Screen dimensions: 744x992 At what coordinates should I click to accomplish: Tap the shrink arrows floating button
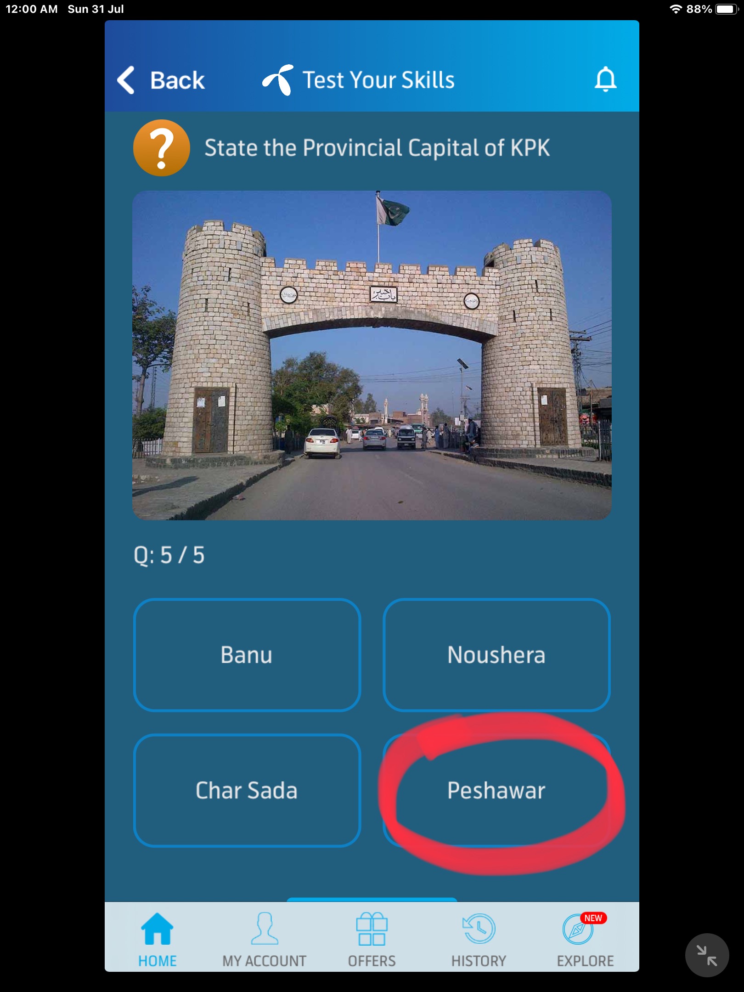(x=707, y=955)
